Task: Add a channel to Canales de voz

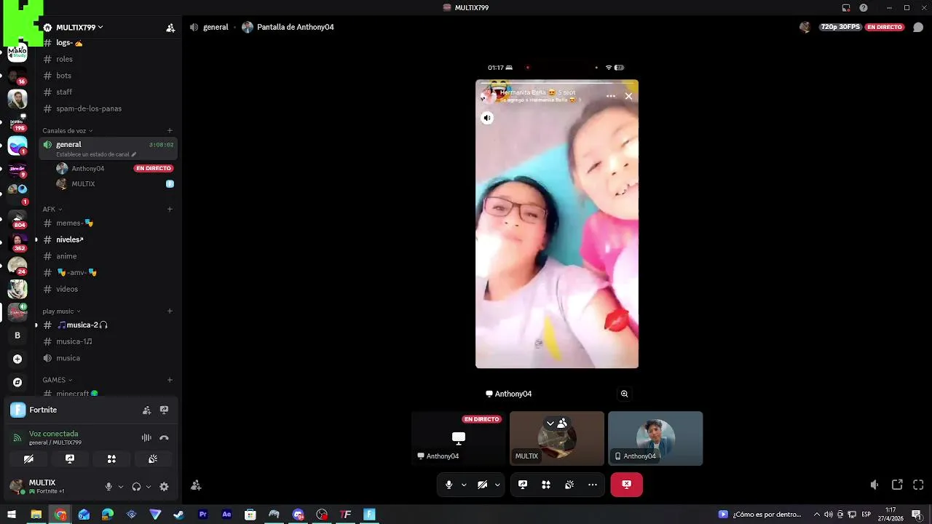Action: (170, 131)
